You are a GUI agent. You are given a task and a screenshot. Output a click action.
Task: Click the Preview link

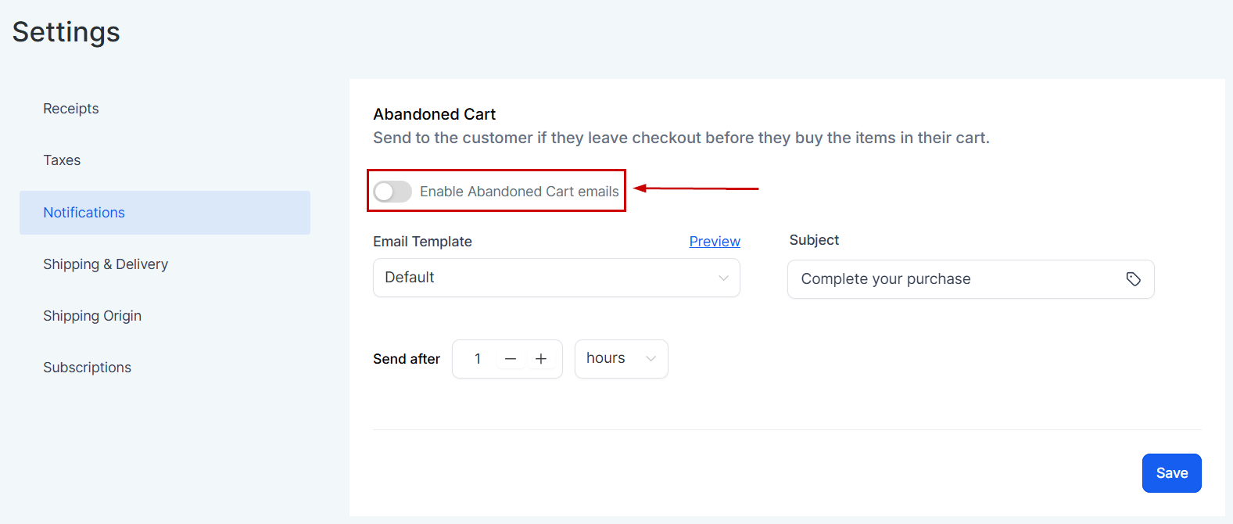[x=715, y=242]
